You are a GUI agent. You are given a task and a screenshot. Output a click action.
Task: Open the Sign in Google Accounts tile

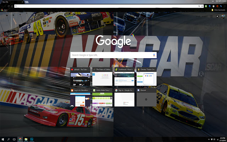124,97
